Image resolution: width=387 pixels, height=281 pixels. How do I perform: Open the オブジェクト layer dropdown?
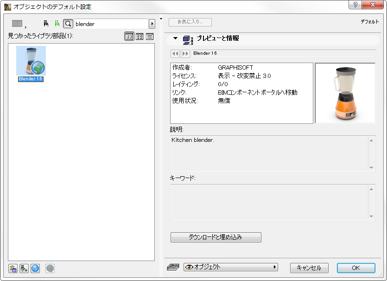[x=231, y=267]
